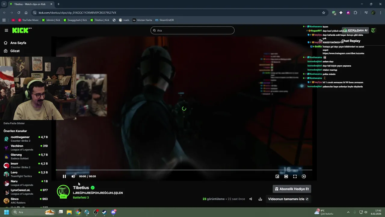
Task: Open roads bookmark
Action: coord(124,20)
